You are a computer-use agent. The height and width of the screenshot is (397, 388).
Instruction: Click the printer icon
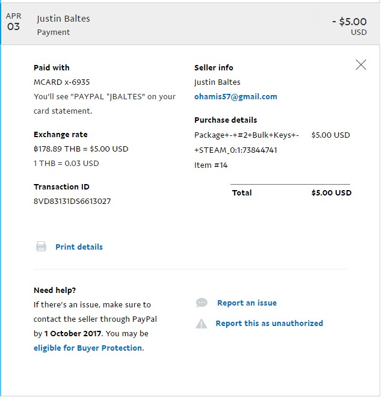pos(41,247)
